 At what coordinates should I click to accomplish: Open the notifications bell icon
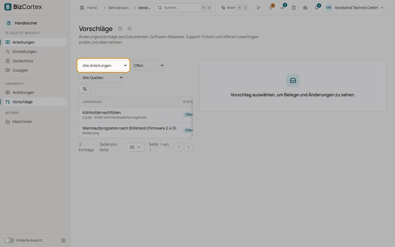[x=317, y=8]
